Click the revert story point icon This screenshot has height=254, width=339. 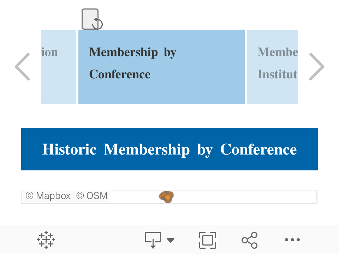click(x=92, y=19)
